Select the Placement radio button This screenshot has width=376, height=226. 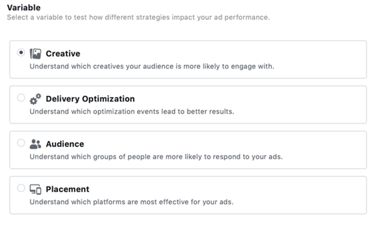tap(21, 188)
